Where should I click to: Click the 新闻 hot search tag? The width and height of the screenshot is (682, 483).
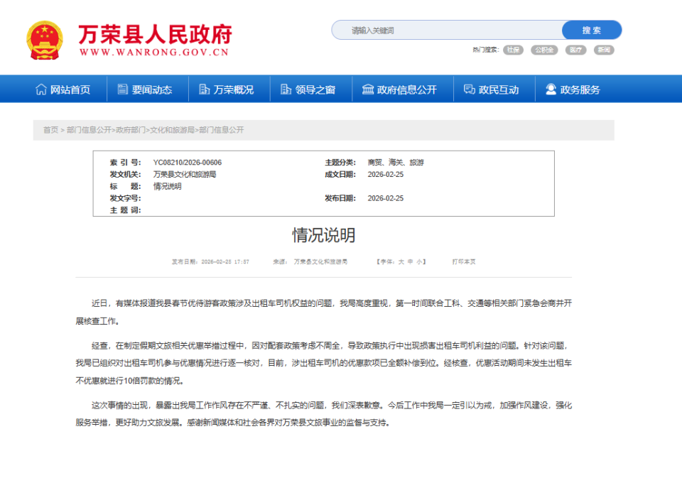pos(605,50)
